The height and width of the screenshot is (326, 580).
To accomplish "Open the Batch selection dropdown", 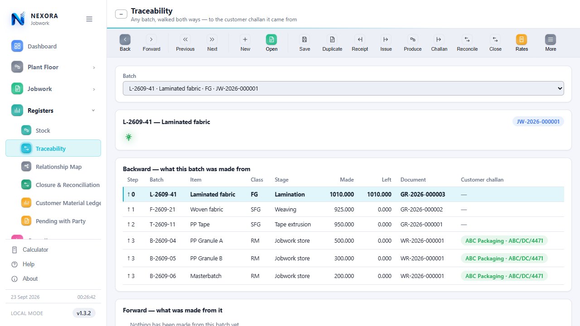I will (x=343, y=88).
